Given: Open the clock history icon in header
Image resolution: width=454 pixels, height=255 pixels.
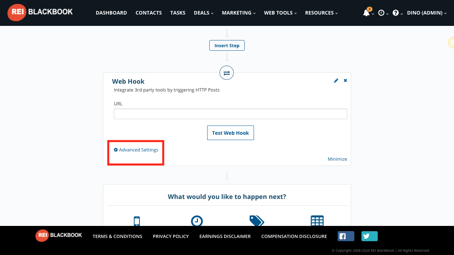Looking at the screenshot, I should [381, 13].
